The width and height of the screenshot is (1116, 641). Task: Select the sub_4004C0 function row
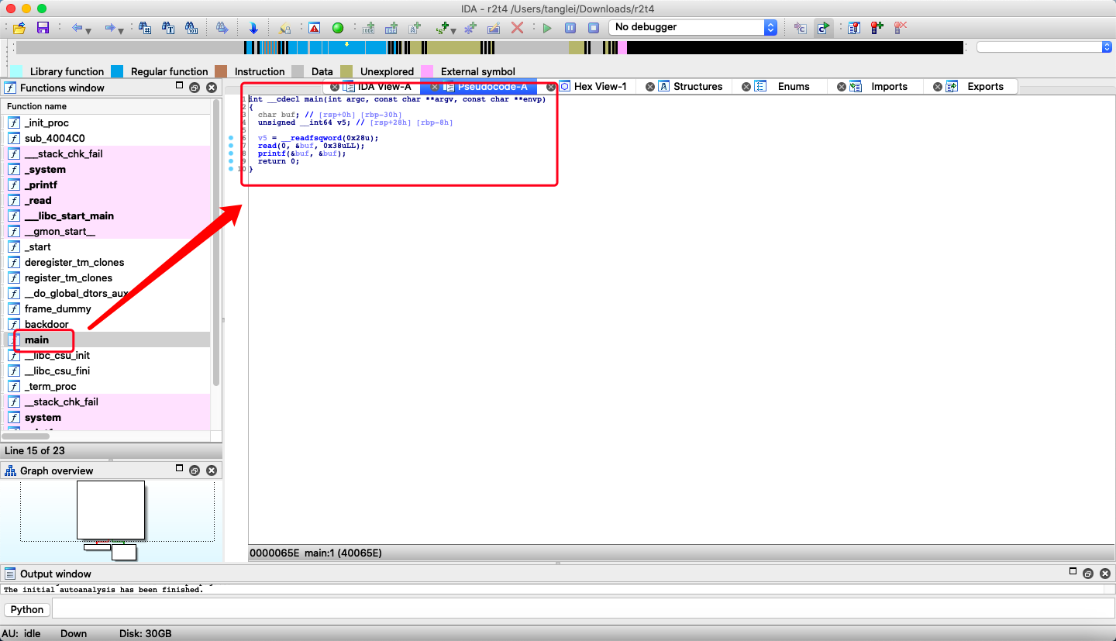pos(107,138)
